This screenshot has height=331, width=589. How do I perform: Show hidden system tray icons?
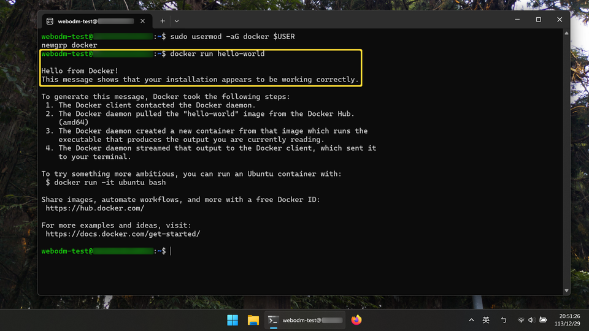(x=471, y=320)
